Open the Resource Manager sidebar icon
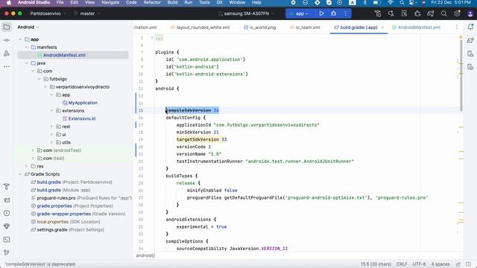477x268 pixels. pos(7,53)
